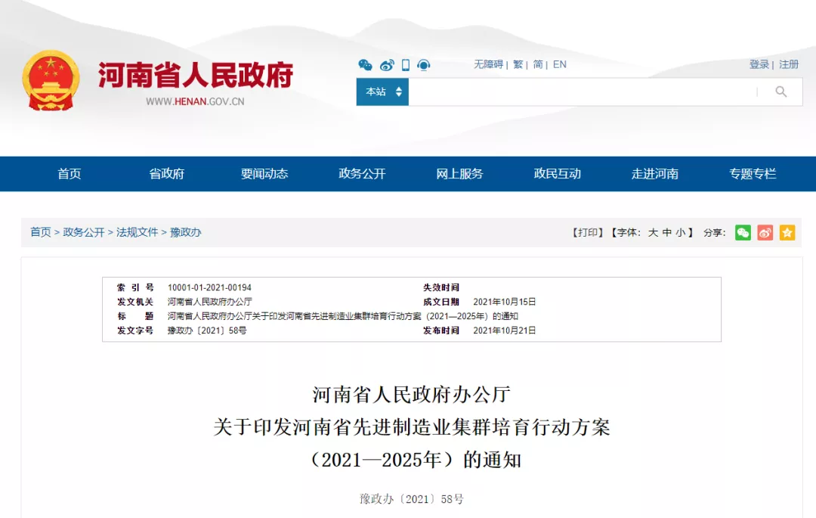The image size is (816, 518).
Task: Click index number 10001-01-2021-00194
Action: coord(209,287)
